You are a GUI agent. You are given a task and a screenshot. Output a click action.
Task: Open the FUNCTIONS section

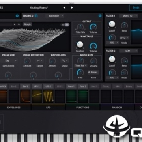pyautogui.click(x=82, y=107)
